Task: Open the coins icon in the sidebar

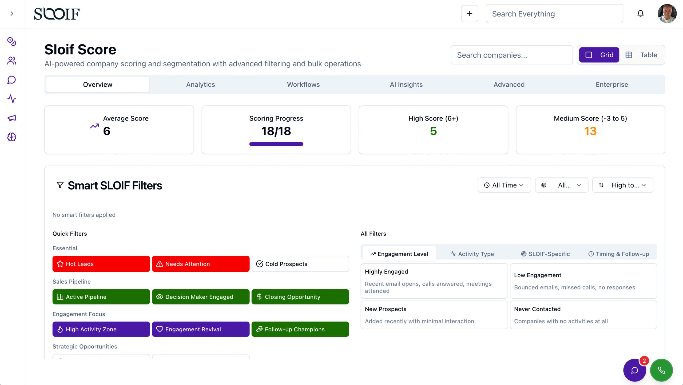Action: [x=12, y=42]
